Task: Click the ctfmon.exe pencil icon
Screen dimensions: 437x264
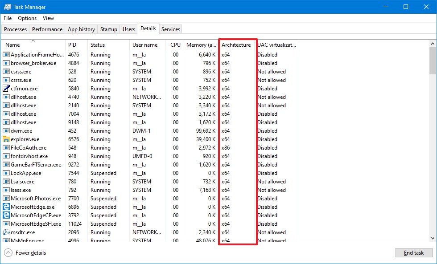Action: [x=6, y=89]
